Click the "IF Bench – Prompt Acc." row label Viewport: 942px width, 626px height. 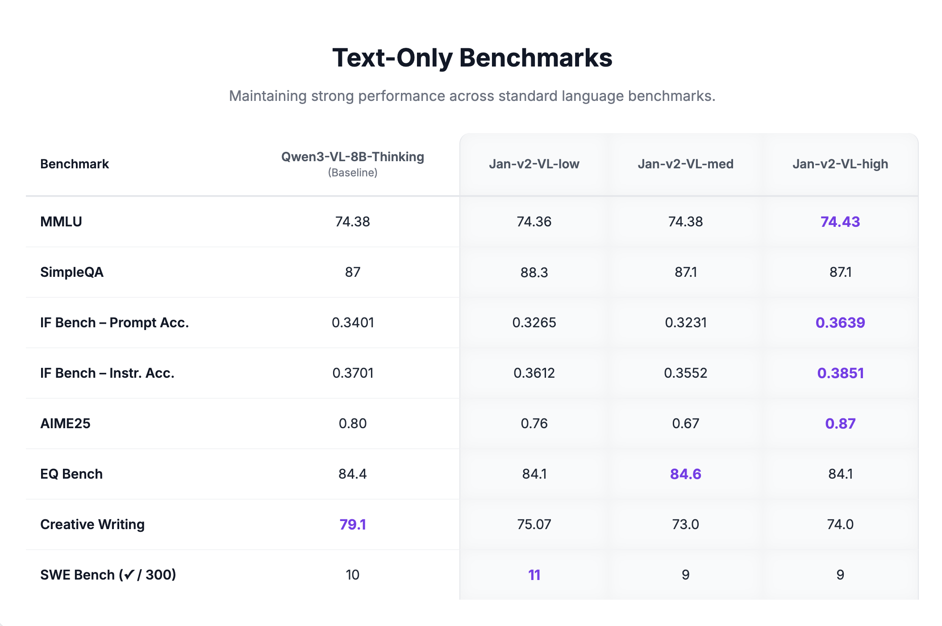click(114, 322)
